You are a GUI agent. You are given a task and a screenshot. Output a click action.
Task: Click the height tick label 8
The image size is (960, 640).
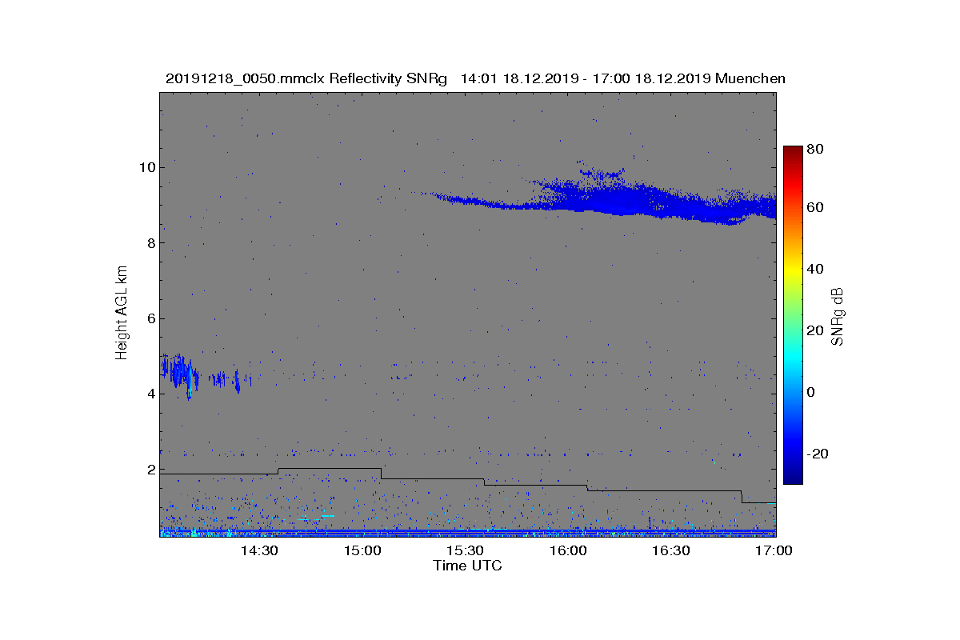tap(150, 243)
